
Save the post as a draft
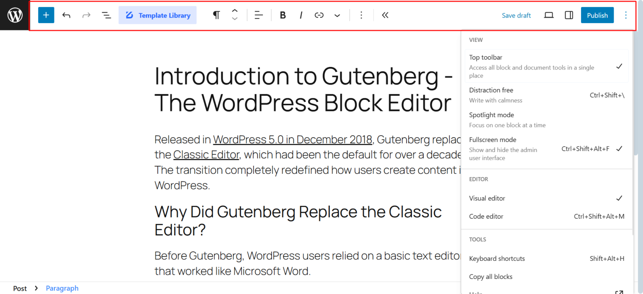(516, 15)
